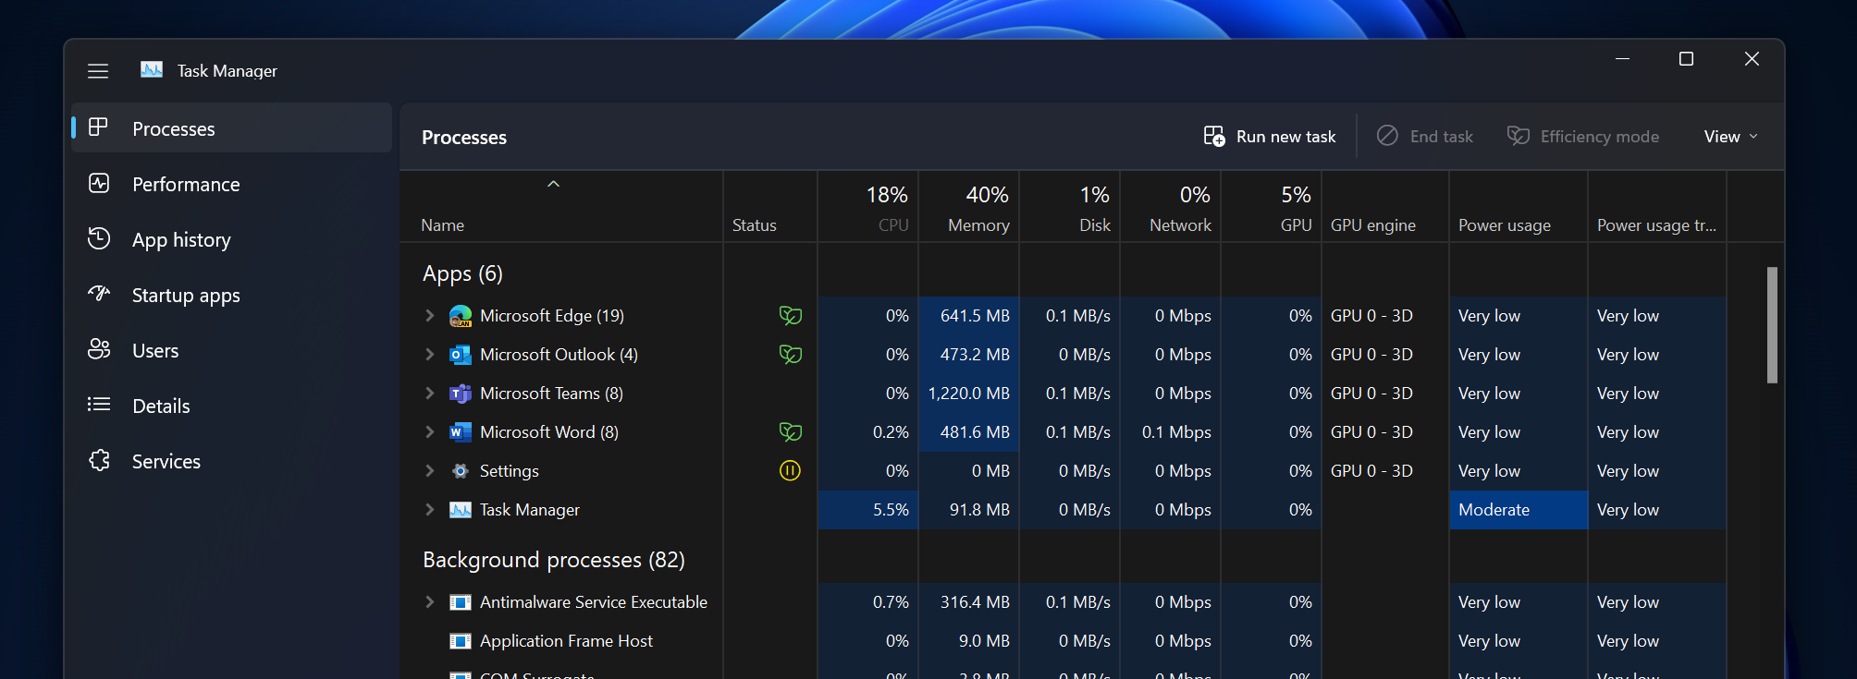
Task: Click Edge's efficiency mode leaf icon
Action: 790,316
